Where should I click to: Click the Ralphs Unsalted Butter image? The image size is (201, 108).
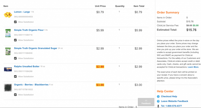[x=8, y=69]
